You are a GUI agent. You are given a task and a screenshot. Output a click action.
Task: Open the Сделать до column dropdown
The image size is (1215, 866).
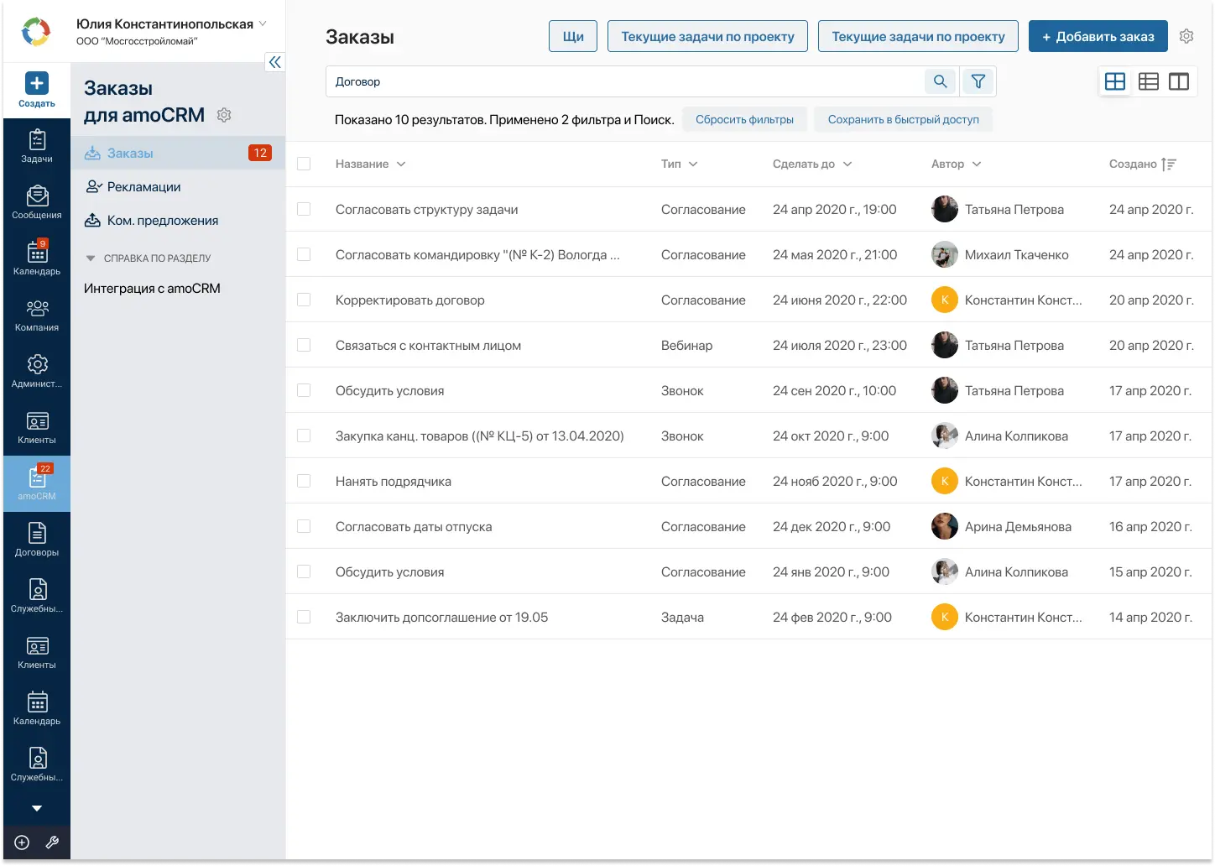coord(847,164)
